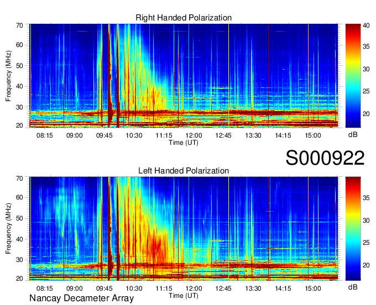Click the top plot Time (UT) label
Image resolution: width=376 pixels, height=305 pixels.
point(184,143)
